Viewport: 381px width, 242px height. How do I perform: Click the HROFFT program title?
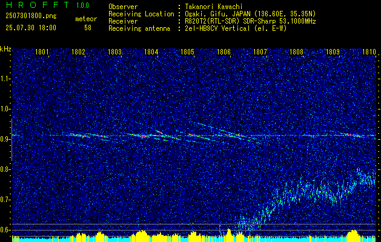[x=38, y=5]
